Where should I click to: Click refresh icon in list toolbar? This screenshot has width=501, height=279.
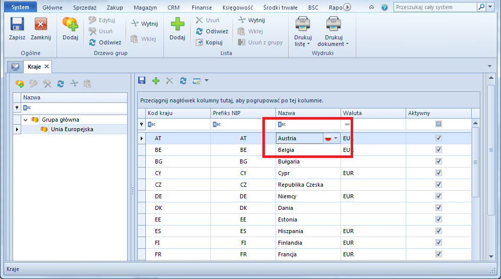coord(183,81)
